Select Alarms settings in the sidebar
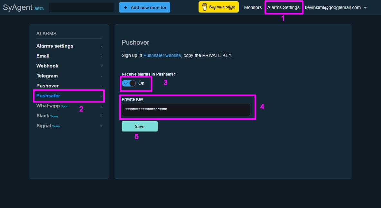The image size is (381, 208). 69,46
